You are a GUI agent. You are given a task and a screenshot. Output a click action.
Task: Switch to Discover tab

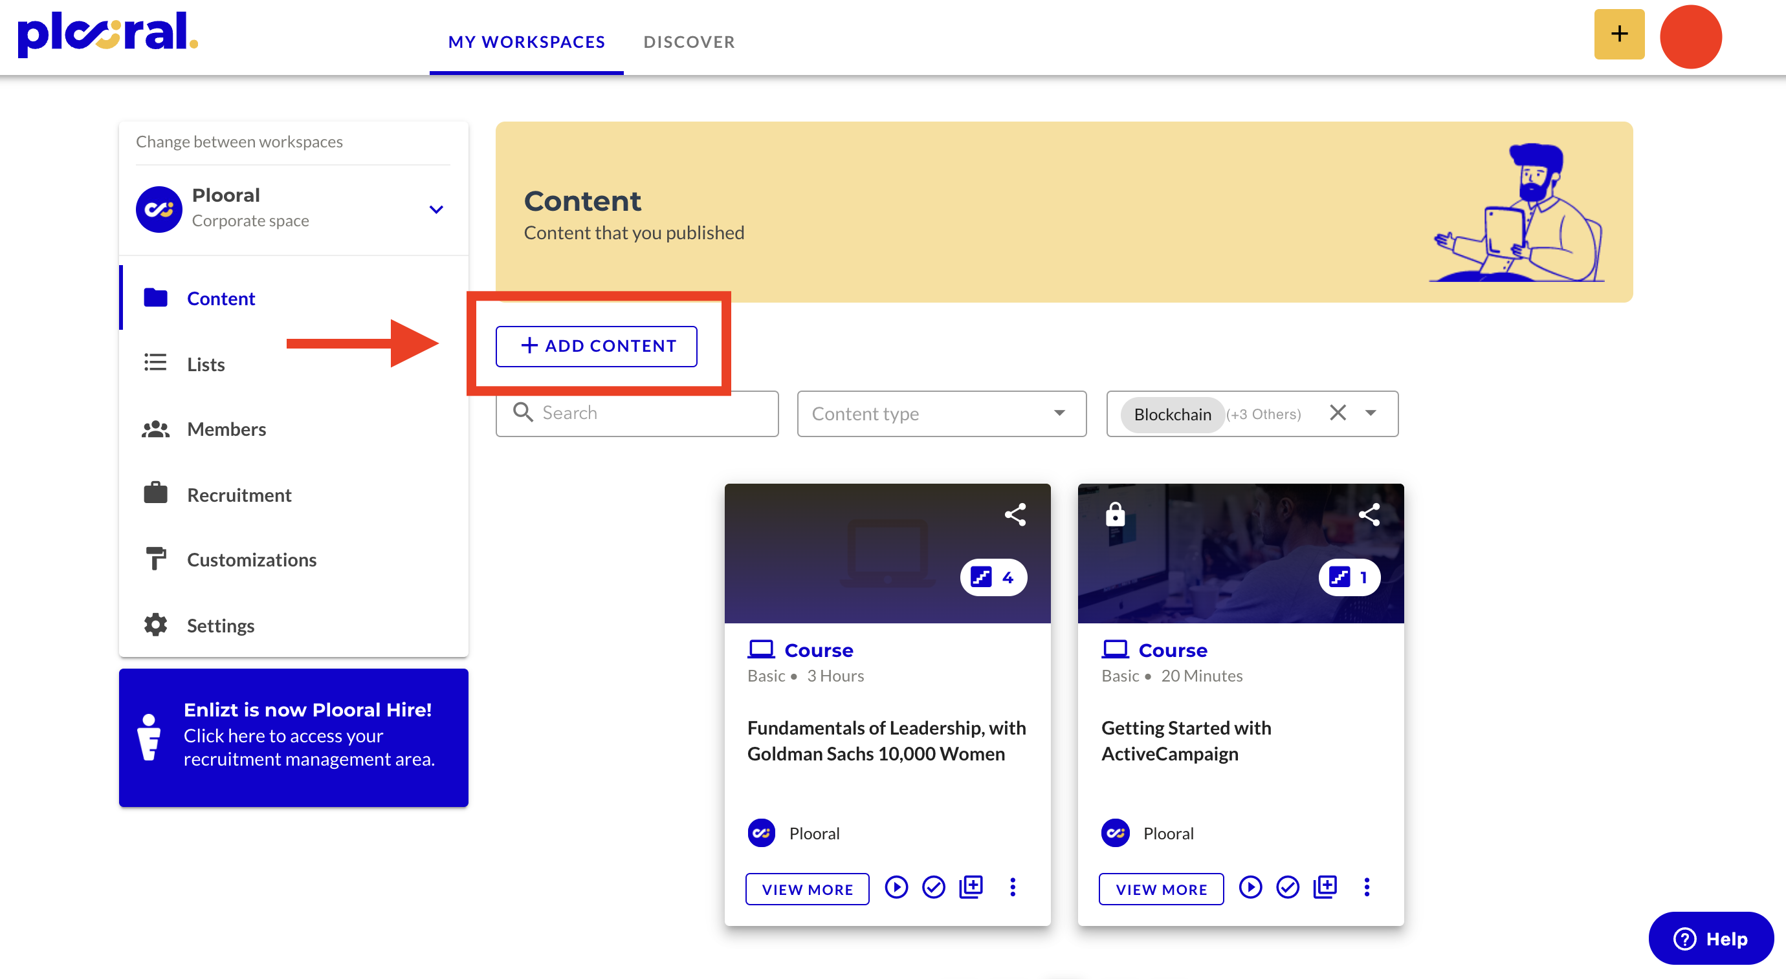point(689,41)
